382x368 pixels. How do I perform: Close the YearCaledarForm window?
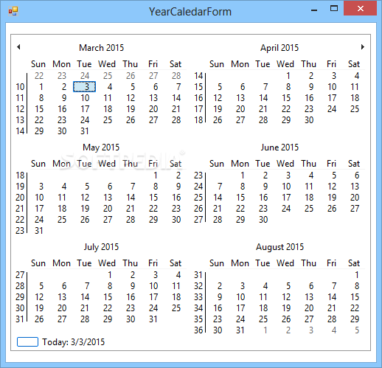coord(361,9)
